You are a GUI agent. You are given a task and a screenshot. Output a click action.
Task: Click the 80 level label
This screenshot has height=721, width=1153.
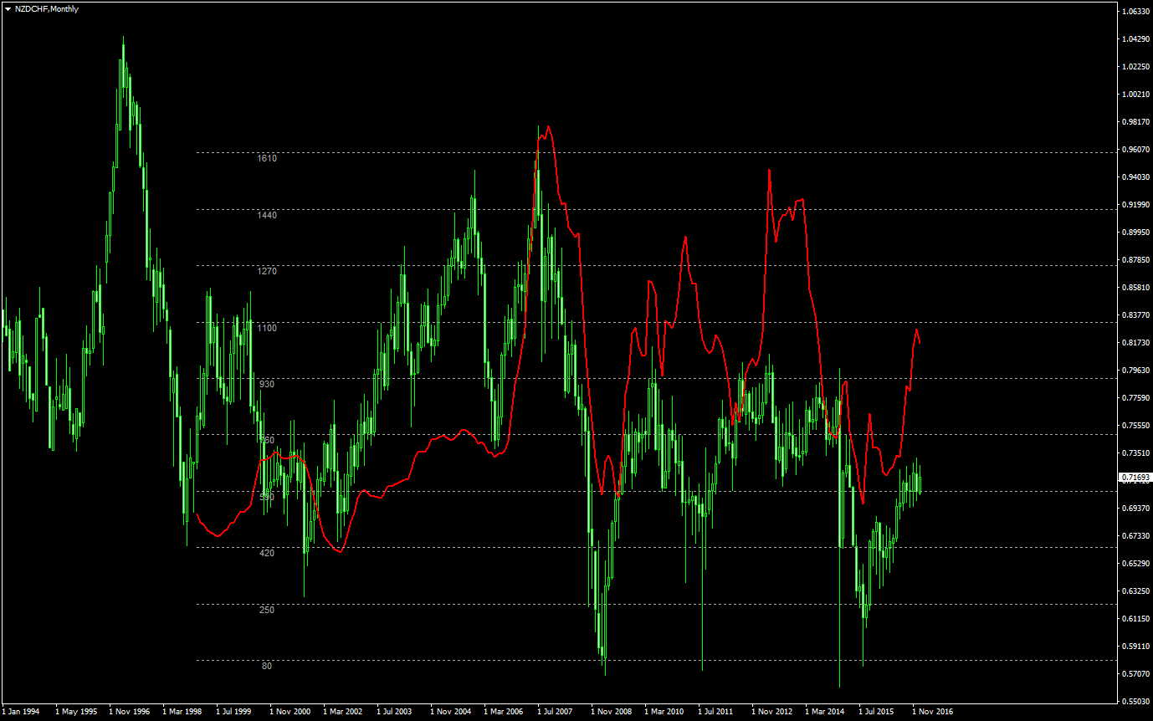[x=267, y=666]
